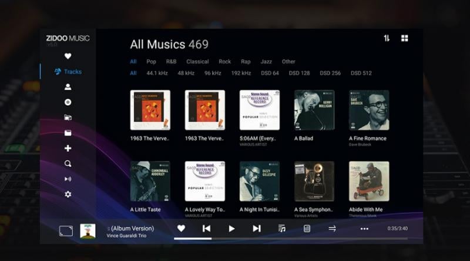Filter by Classical genre

[197, 62]
